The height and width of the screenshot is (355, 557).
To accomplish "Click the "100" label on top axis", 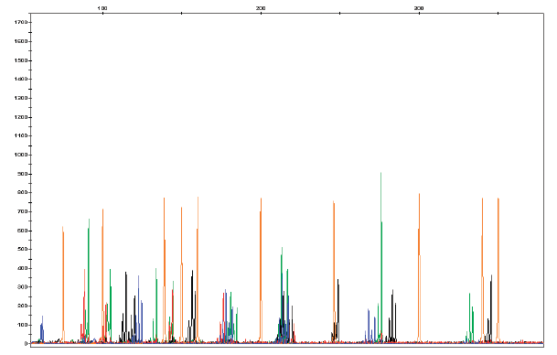I will click(x=102, y=8).
